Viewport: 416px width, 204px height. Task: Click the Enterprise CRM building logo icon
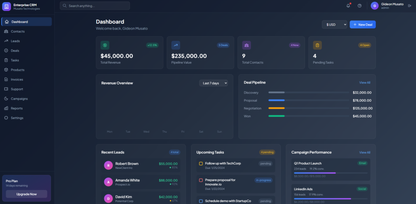(6, 6)
